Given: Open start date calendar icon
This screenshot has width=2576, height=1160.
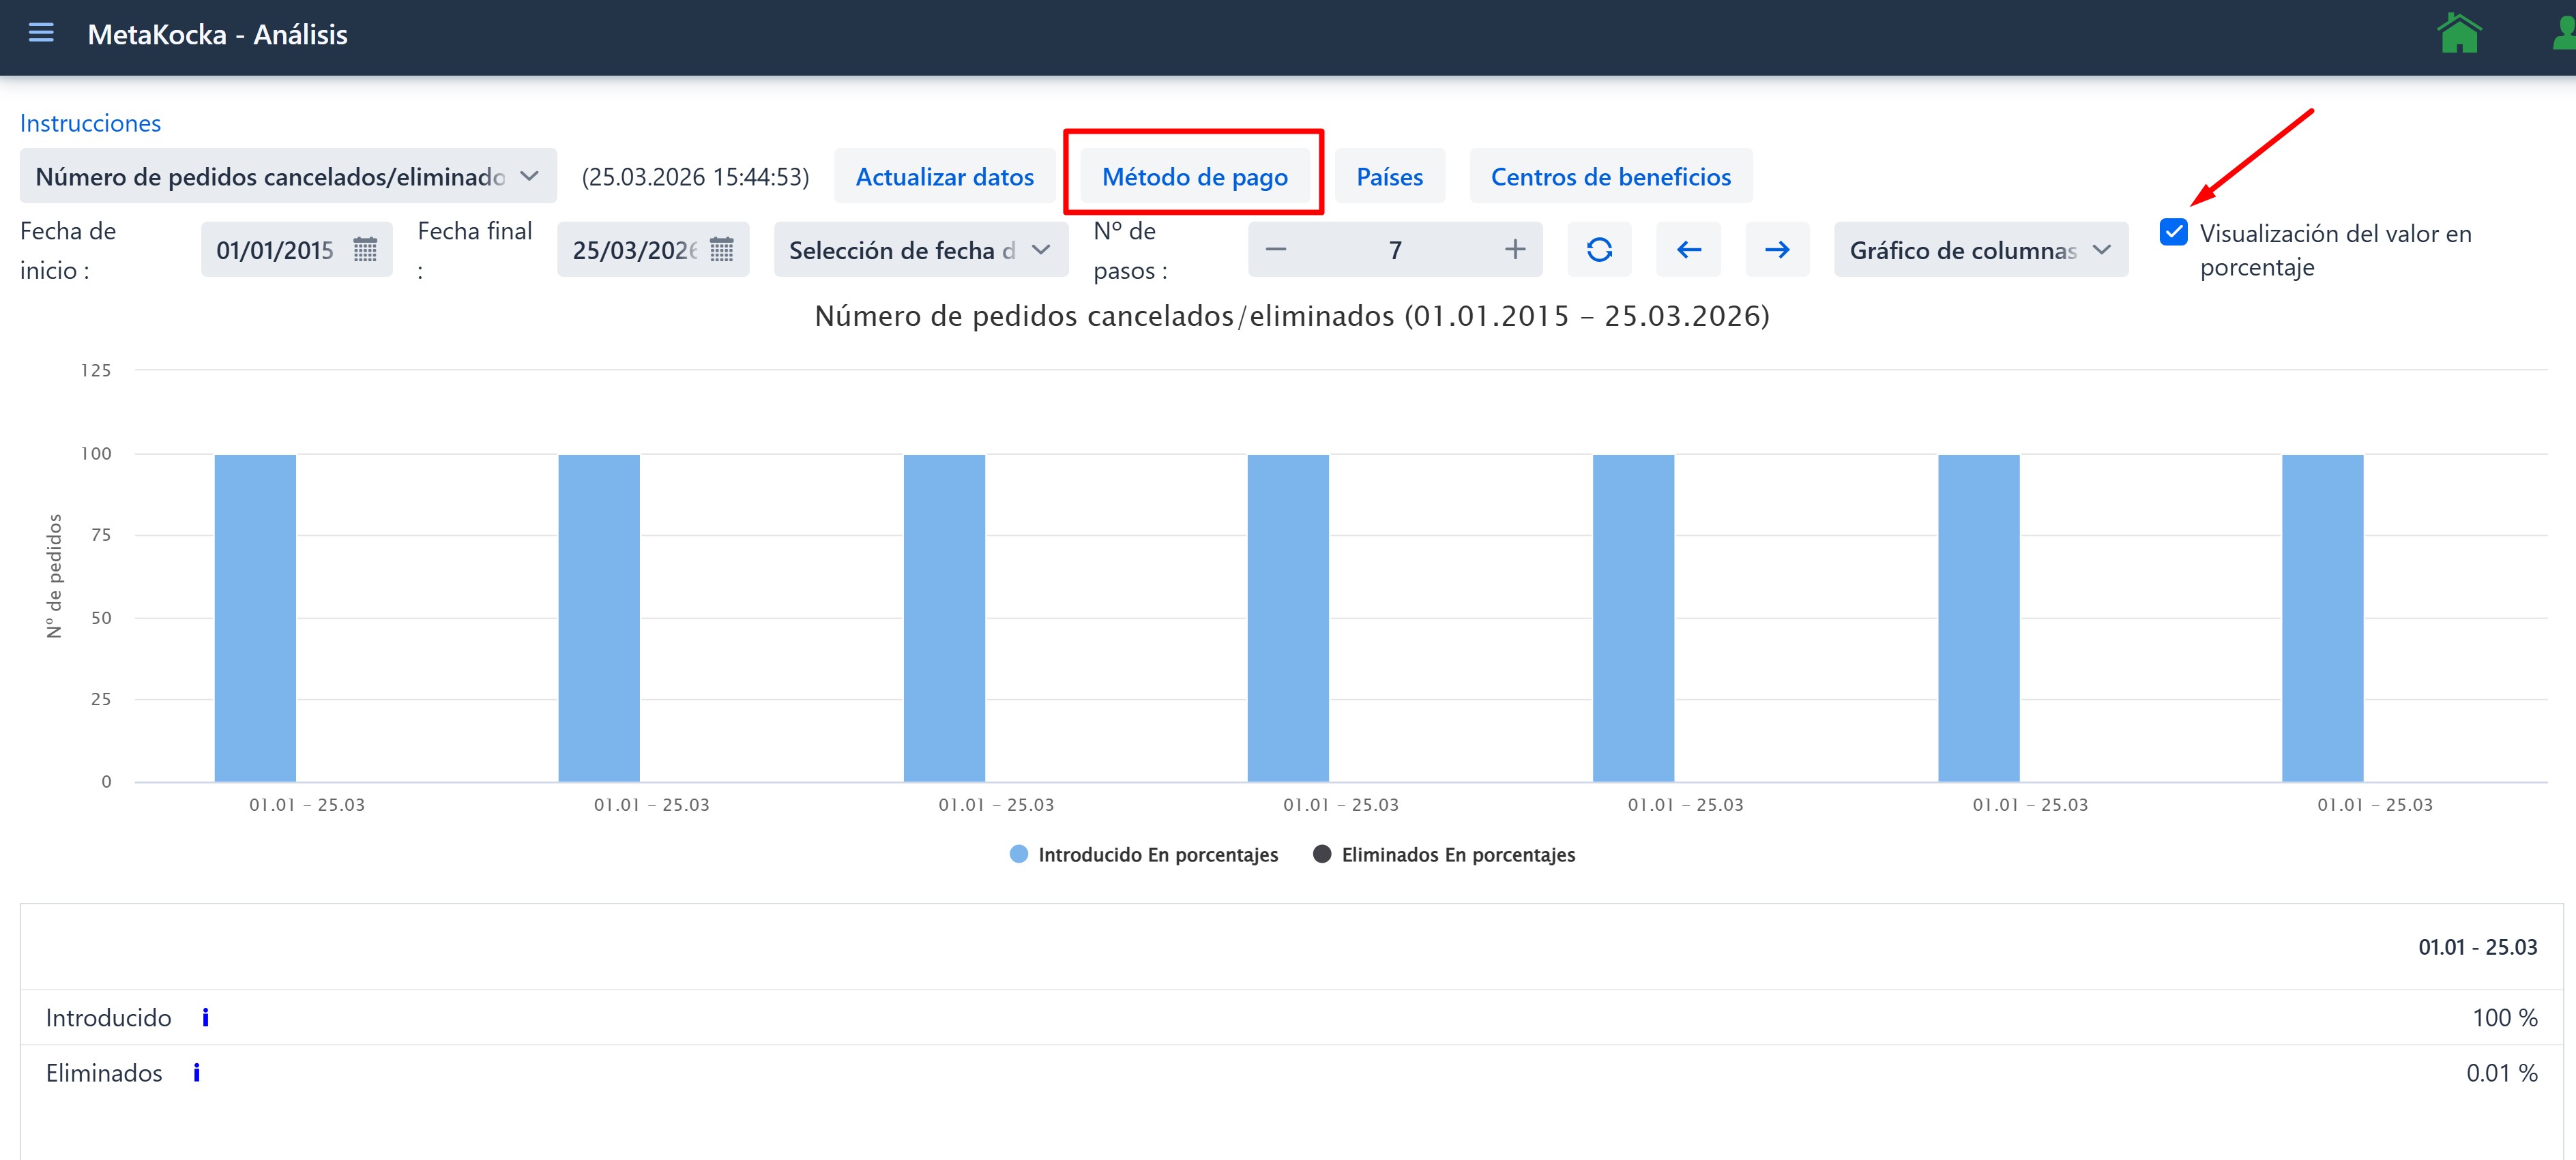Looking at the screenshot, I should [365, 250].
